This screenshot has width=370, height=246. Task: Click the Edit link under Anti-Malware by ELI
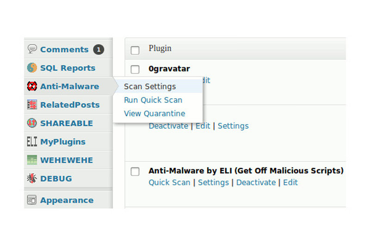tap(290, 182)
